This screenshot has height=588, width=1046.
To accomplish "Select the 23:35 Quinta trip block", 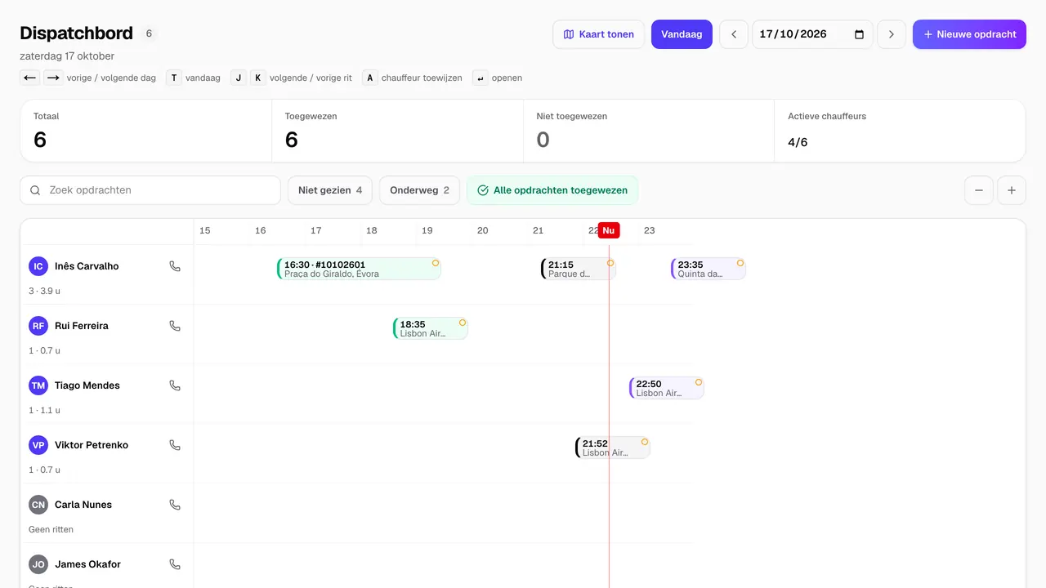I will (709, 269).
